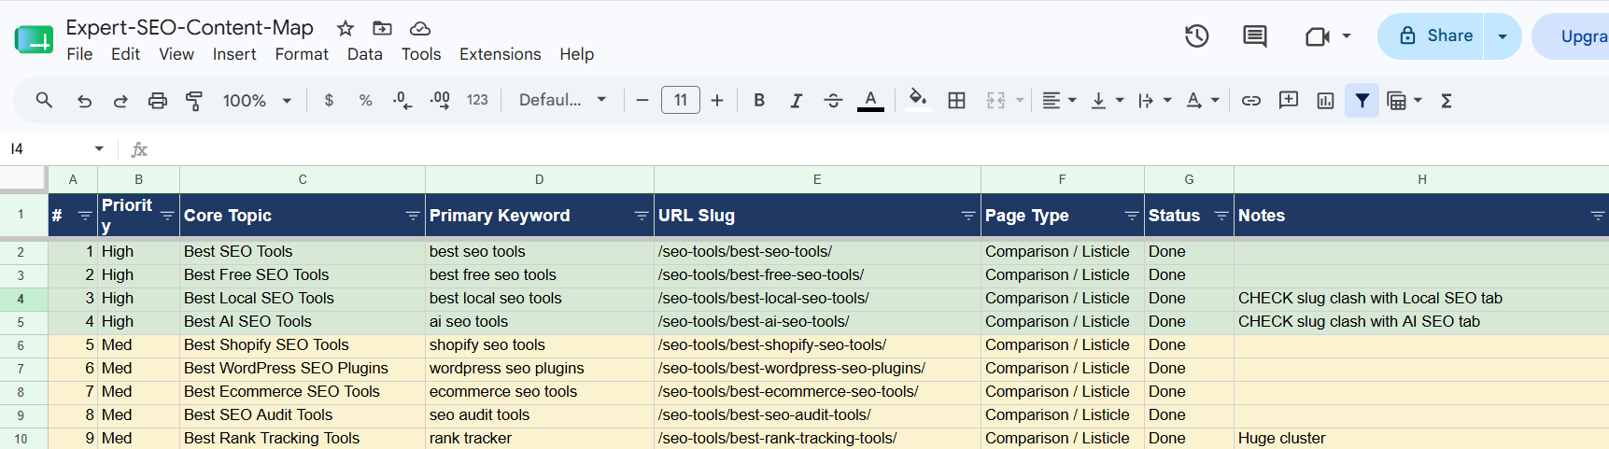Toggle italic formatting
Image resolution: width=1609 pixels, height=449 pixels.
point(796,100)
